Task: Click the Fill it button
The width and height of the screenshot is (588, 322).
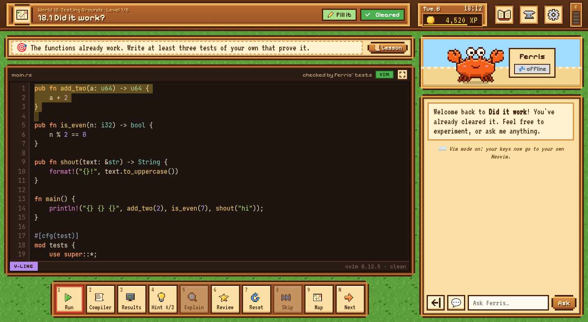Action: coord(340,15)
